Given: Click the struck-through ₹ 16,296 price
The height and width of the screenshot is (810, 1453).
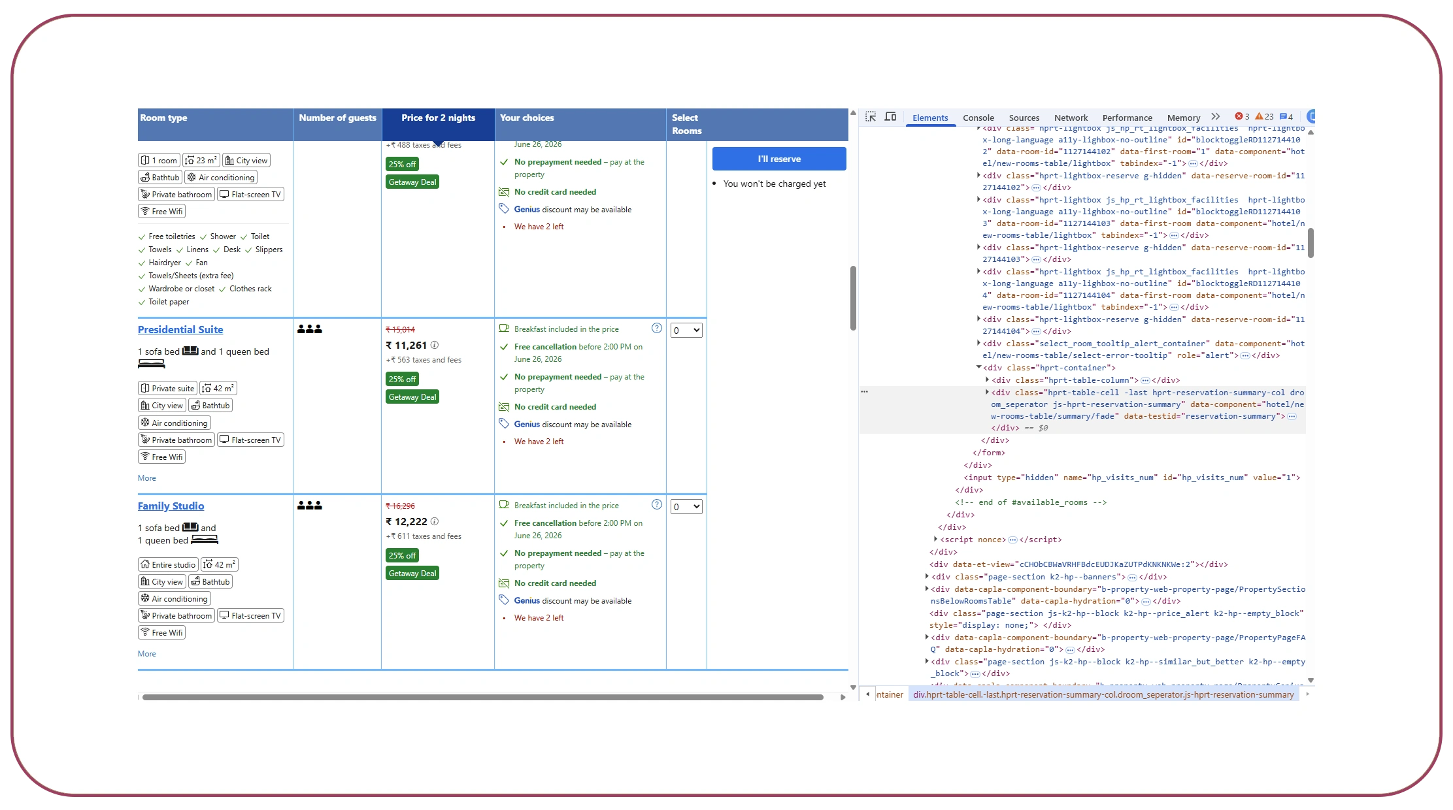Looking at the screenshot, I should pyautogui.click(x=400, y=506).
